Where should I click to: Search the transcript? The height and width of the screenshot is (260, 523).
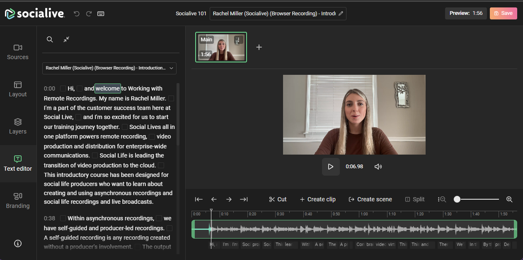(x=50, y=39)
